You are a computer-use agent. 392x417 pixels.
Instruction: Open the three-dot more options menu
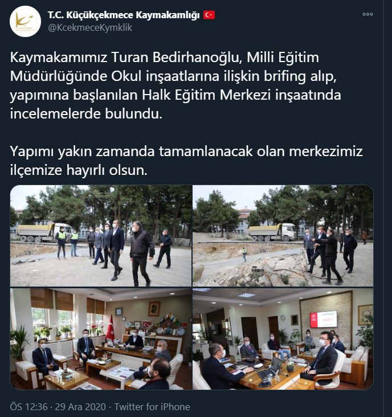[x=367, y=14]
